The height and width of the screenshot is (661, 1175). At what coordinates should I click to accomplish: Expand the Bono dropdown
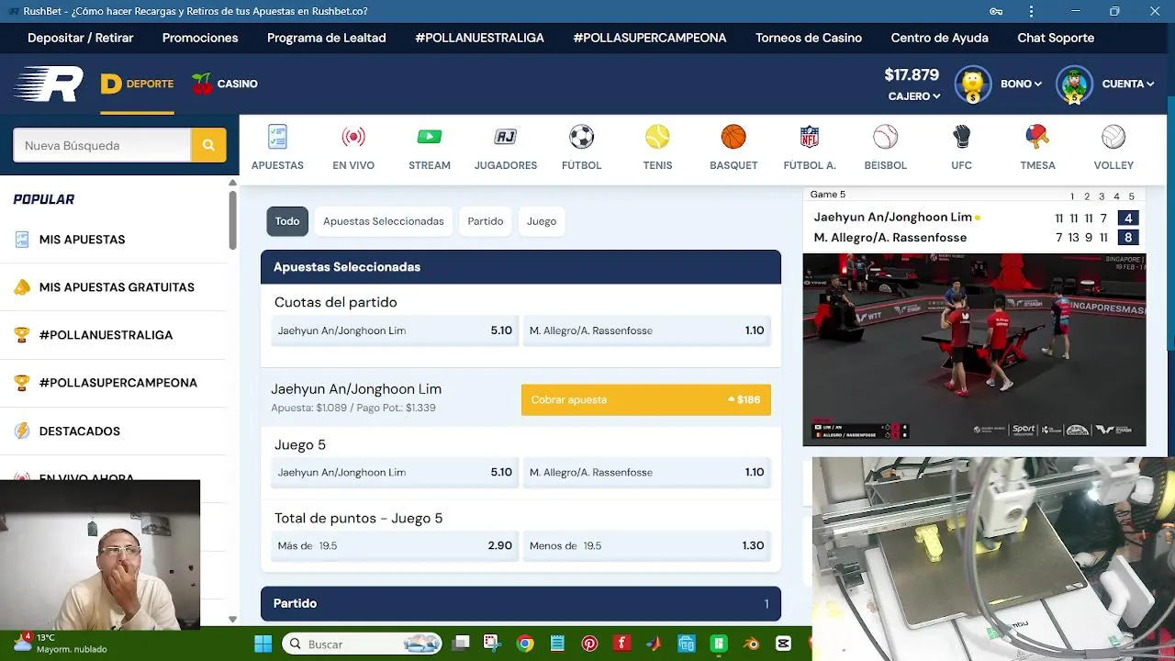point(1021,84)
